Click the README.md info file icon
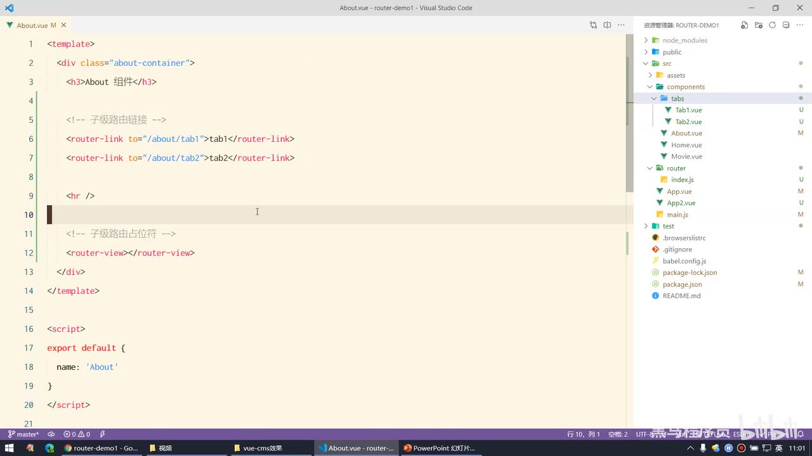 coord(656,296)
